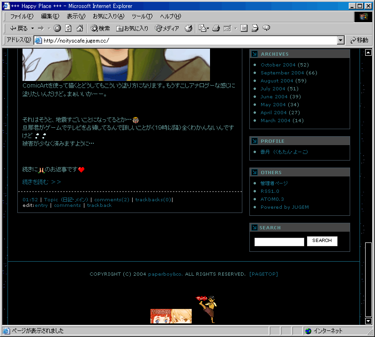Viewport: 375px width, 337px height.
Task: Click the scrollbar down arrow
Action: point(368,321)
